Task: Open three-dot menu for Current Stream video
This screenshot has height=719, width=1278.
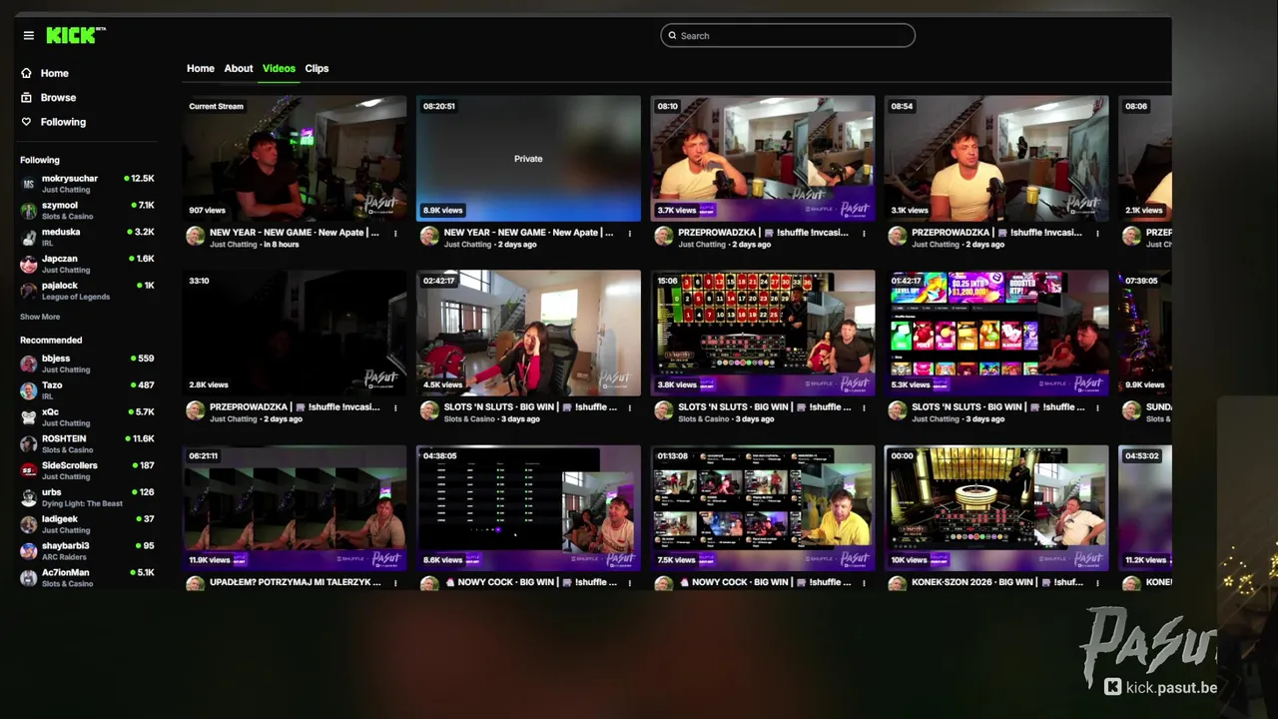Action: point(395,234)
